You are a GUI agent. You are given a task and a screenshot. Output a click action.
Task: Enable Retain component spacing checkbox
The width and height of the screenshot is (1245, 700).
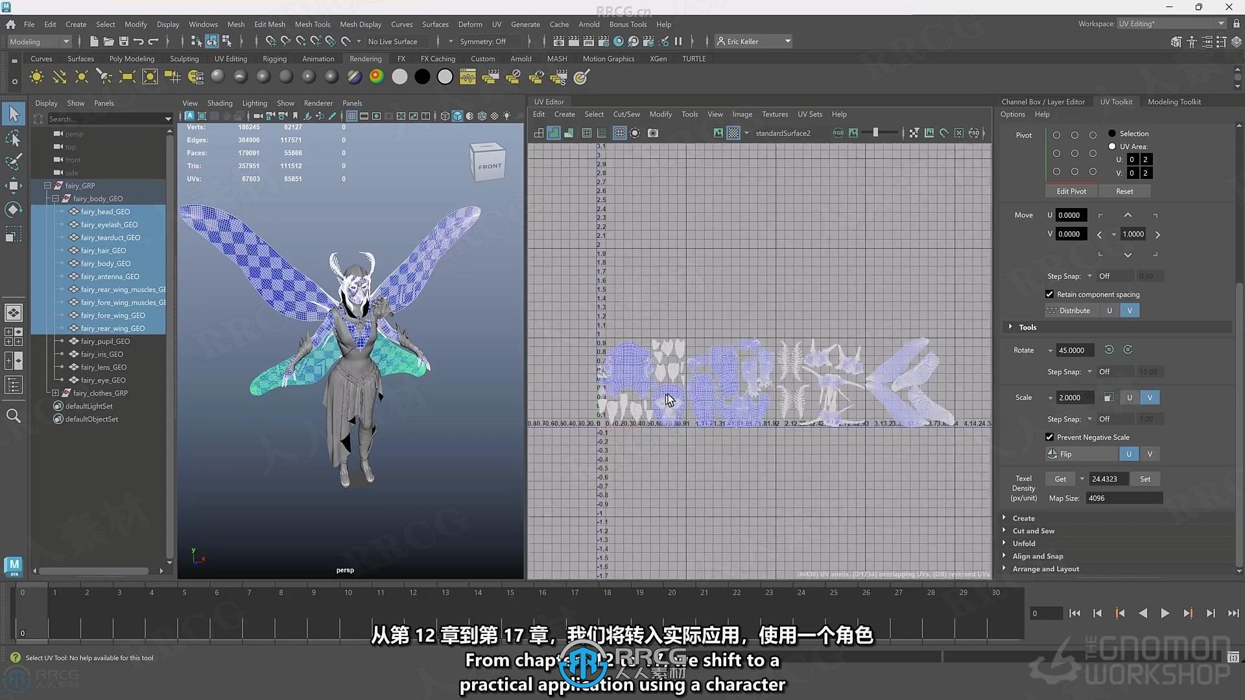point(1049,294)
